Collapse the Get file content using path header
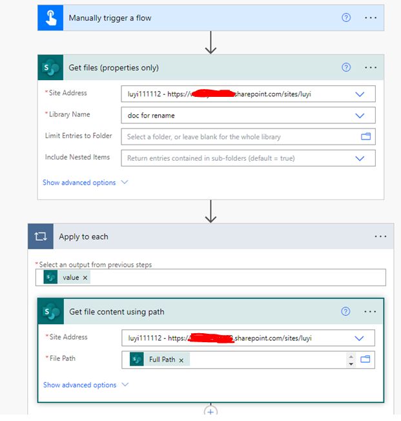The image size is (401, 421). pyautogui.click(x=211, y=311)
